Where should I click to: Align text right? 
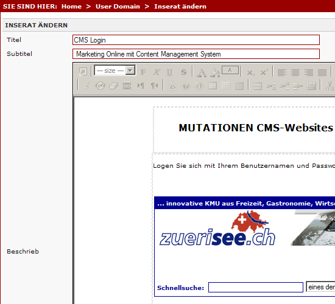pyautogui.click(x=309, y=72)
